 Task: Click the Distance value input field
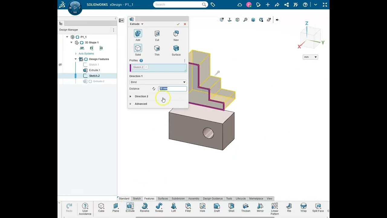click(x=172, y=89)
